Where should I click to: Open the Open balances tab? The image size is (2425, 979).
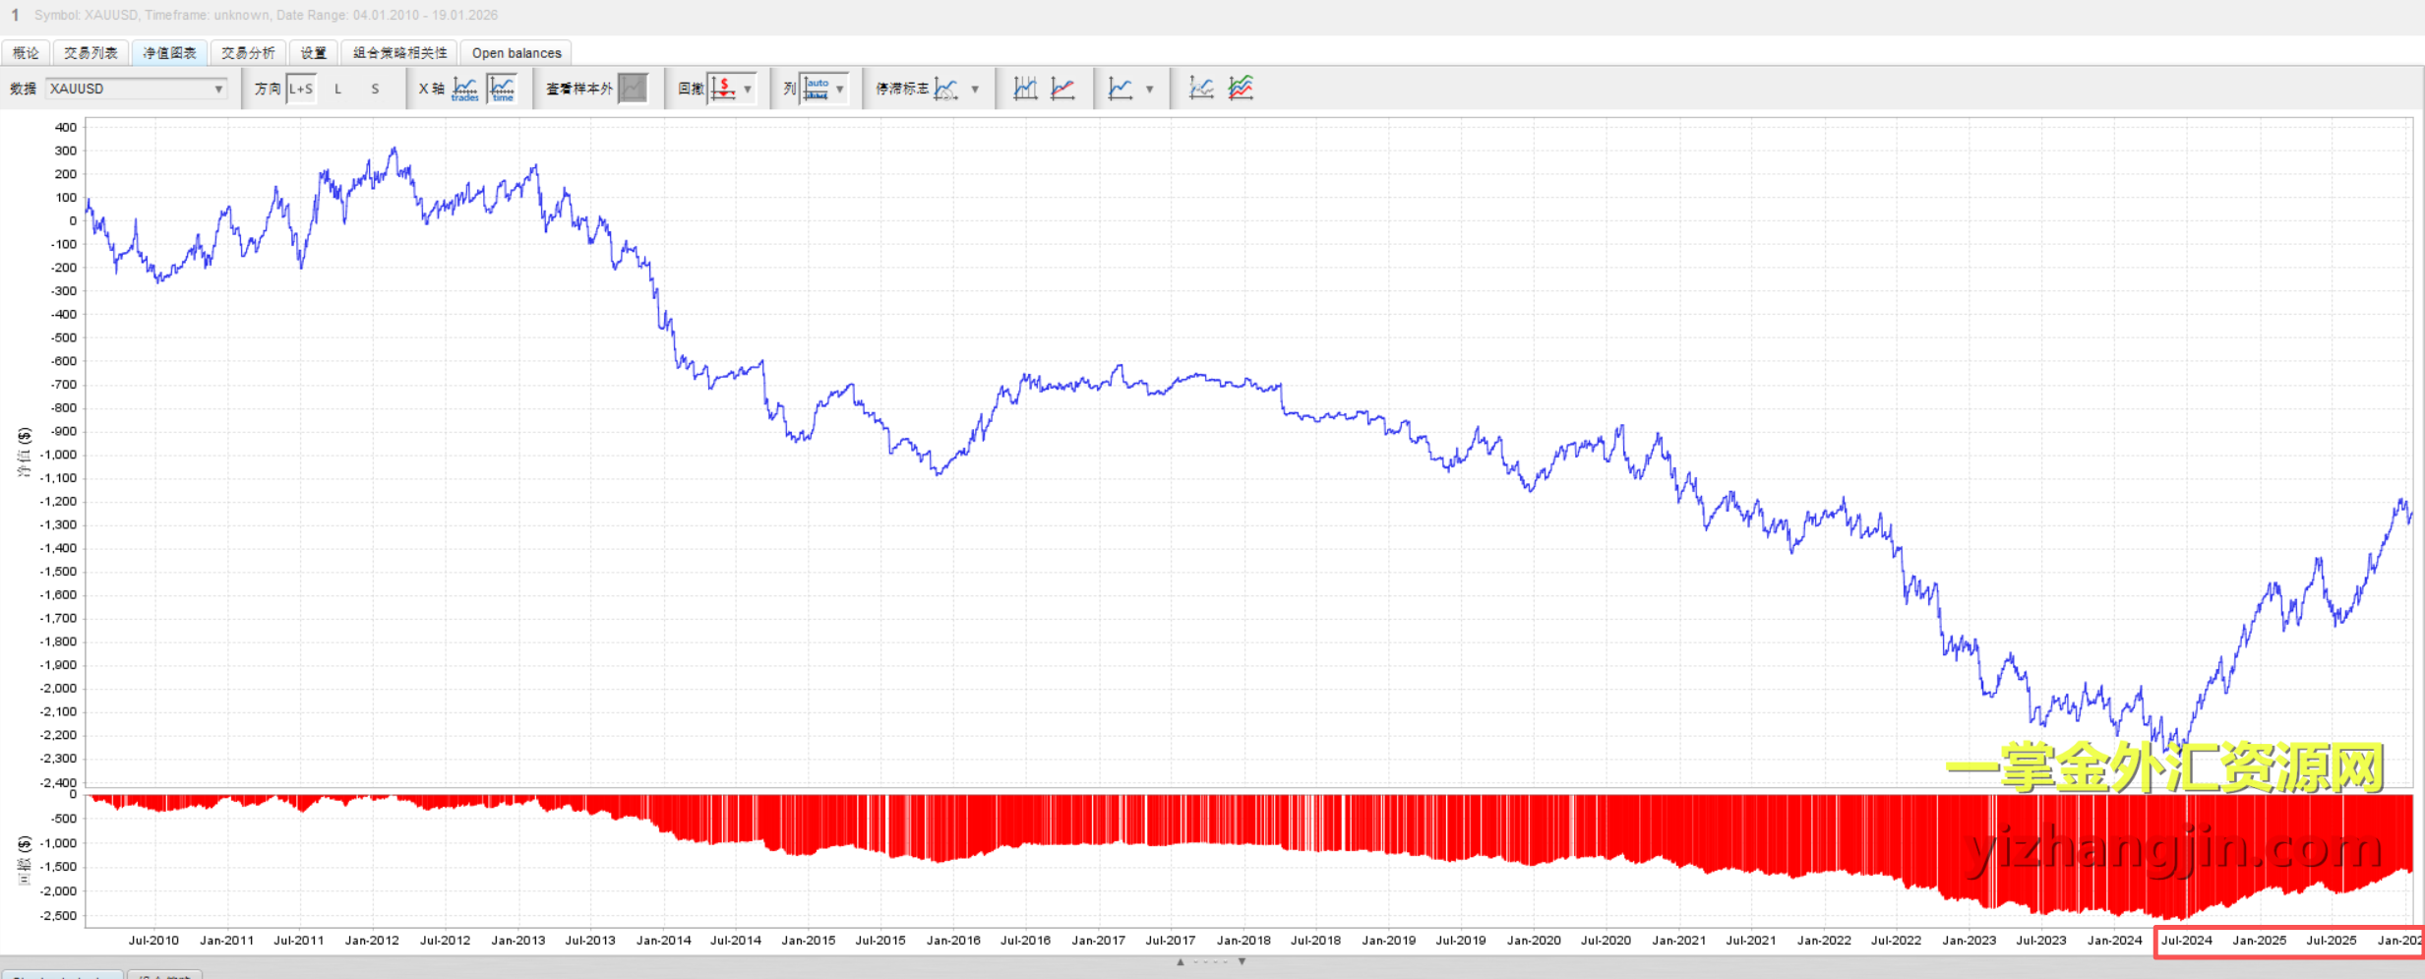click(516, 53)
